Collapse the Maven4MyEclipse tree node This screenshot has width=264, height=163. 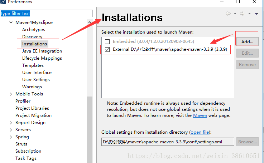pos(11,23)
